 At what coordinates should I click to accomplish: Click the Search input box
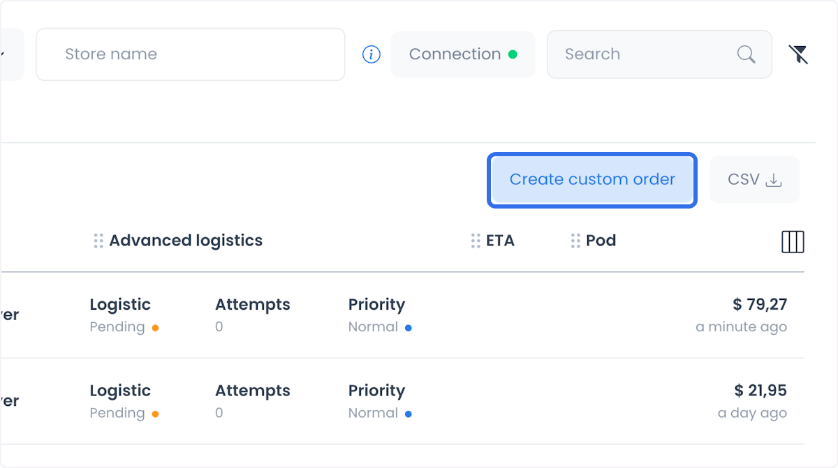point(659,54)
